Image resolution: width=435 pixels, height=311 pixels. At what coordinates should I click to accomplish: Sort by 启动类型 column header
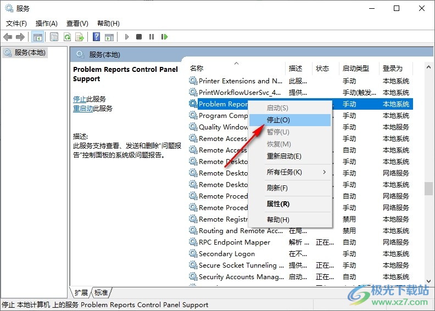[359, 68]
